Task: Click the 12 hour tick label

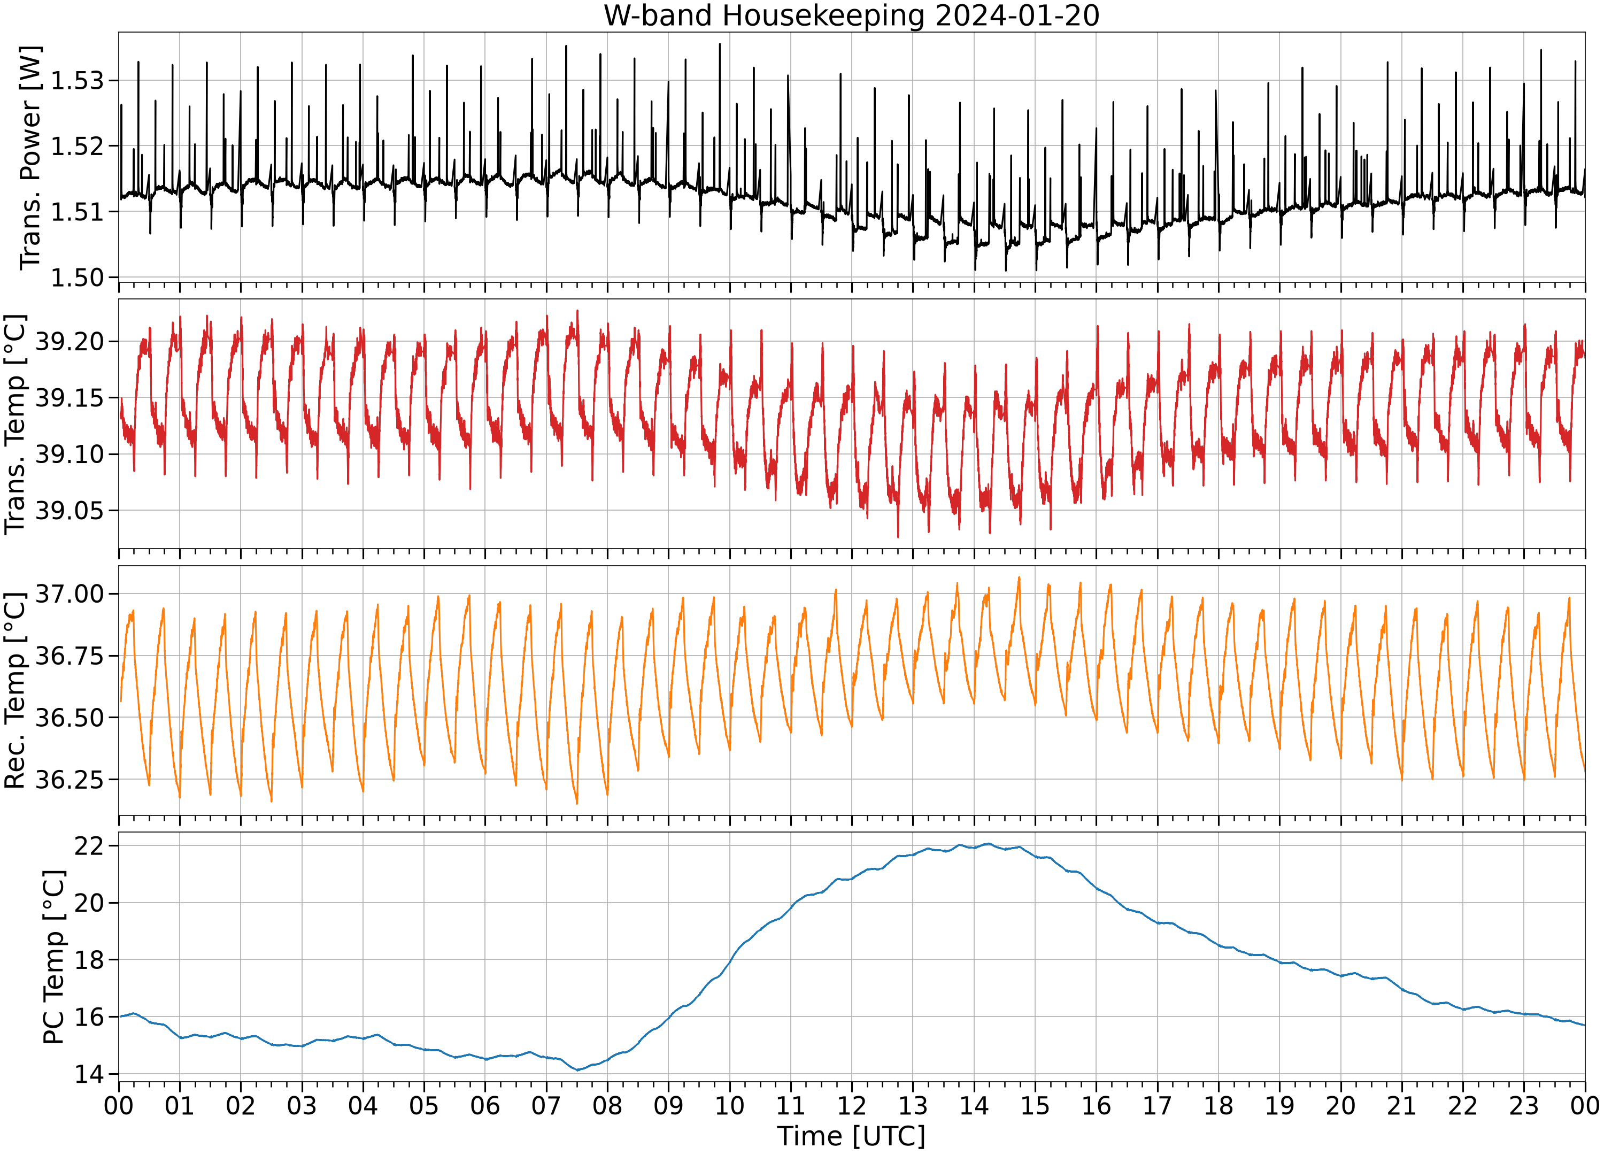Action: (852, 1105)
